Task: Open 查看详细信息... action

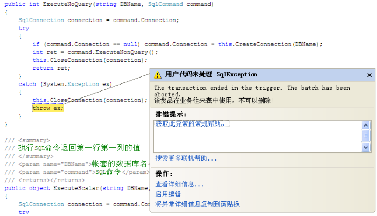Action: (x=179, y=184)
